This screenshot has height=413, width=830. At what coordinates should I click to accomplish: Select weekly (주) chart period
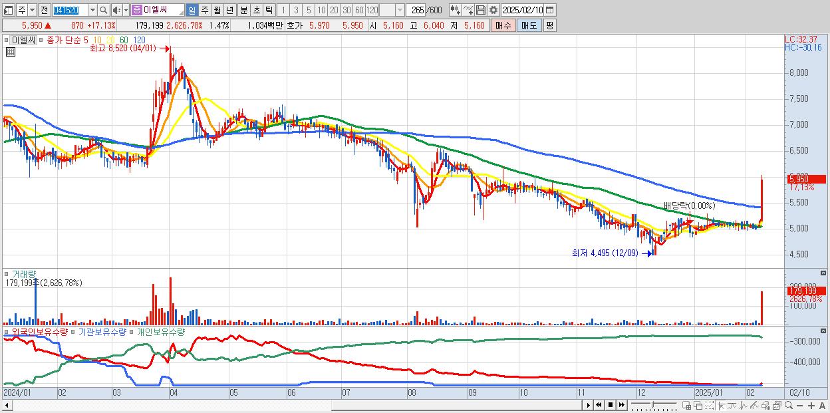(x=204, y=10)
